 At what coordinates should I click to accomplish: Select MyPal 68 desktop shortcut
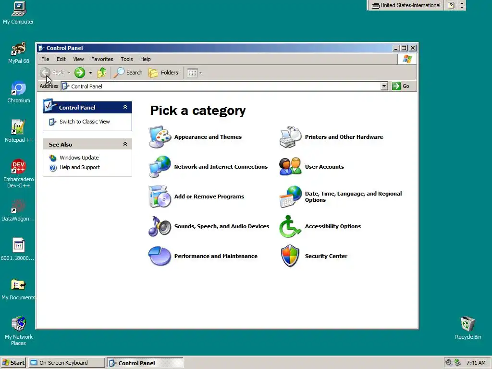point(19,52)
